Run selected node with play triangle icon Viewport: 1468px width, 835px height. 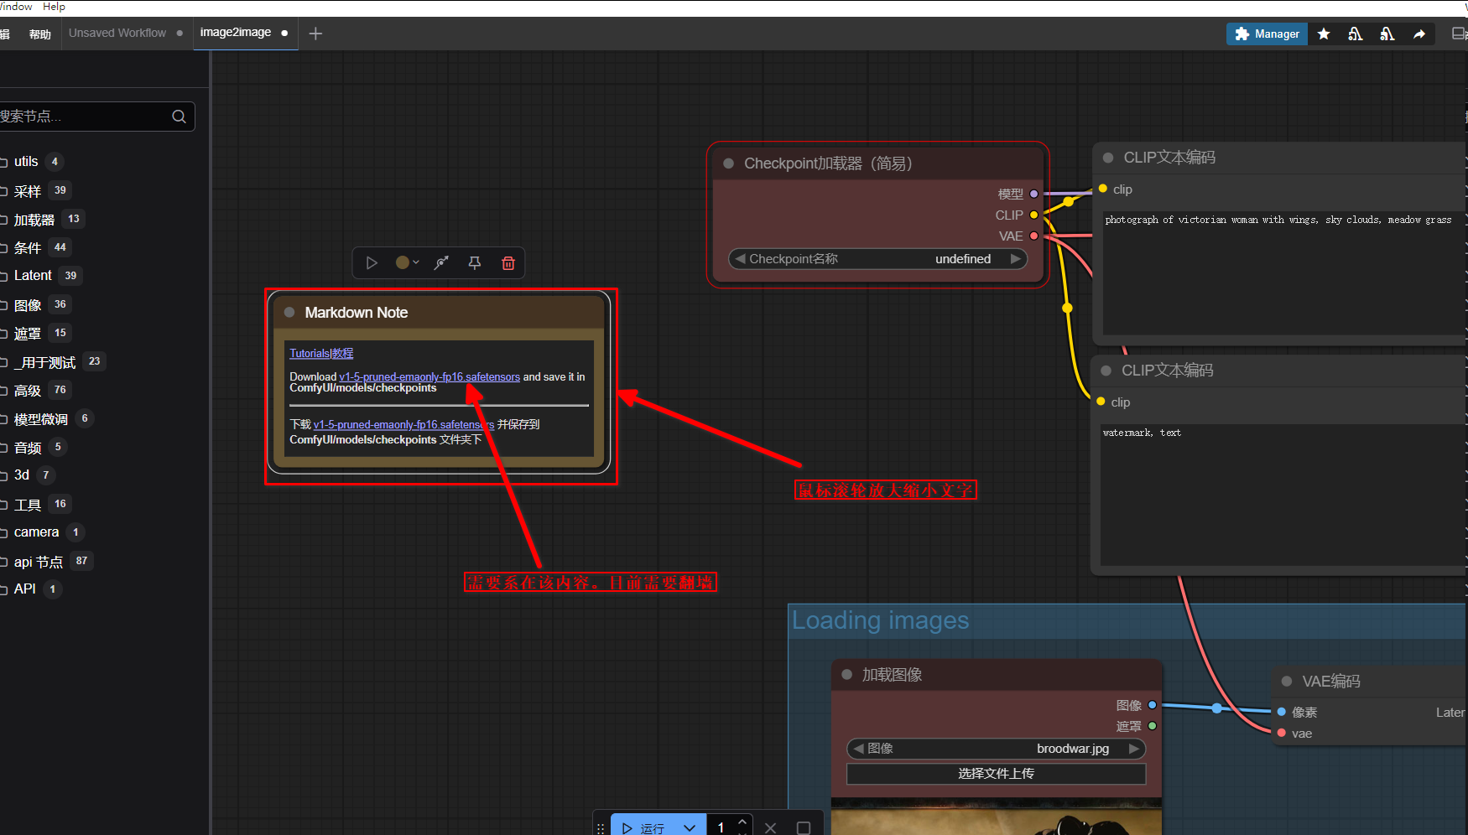(x=372, y=263)
